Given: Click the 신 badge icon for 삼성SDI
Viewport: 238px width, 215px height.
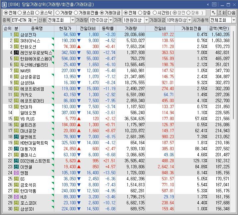Looking at the screenshot, I should coord(16,209).
